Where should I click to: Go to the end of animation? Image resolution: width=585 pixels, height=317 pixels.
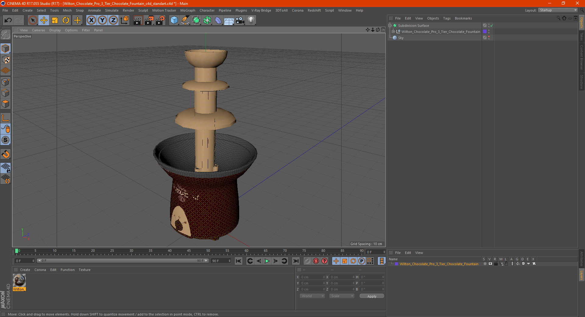click(x=296, y=261)
